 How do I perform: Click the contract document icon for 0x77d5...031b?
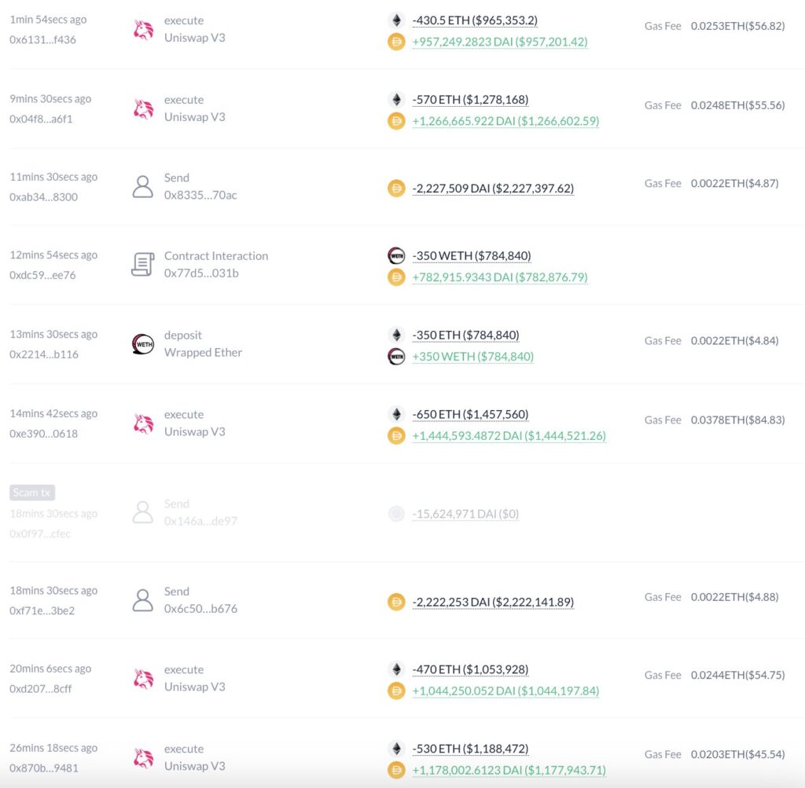143,265
